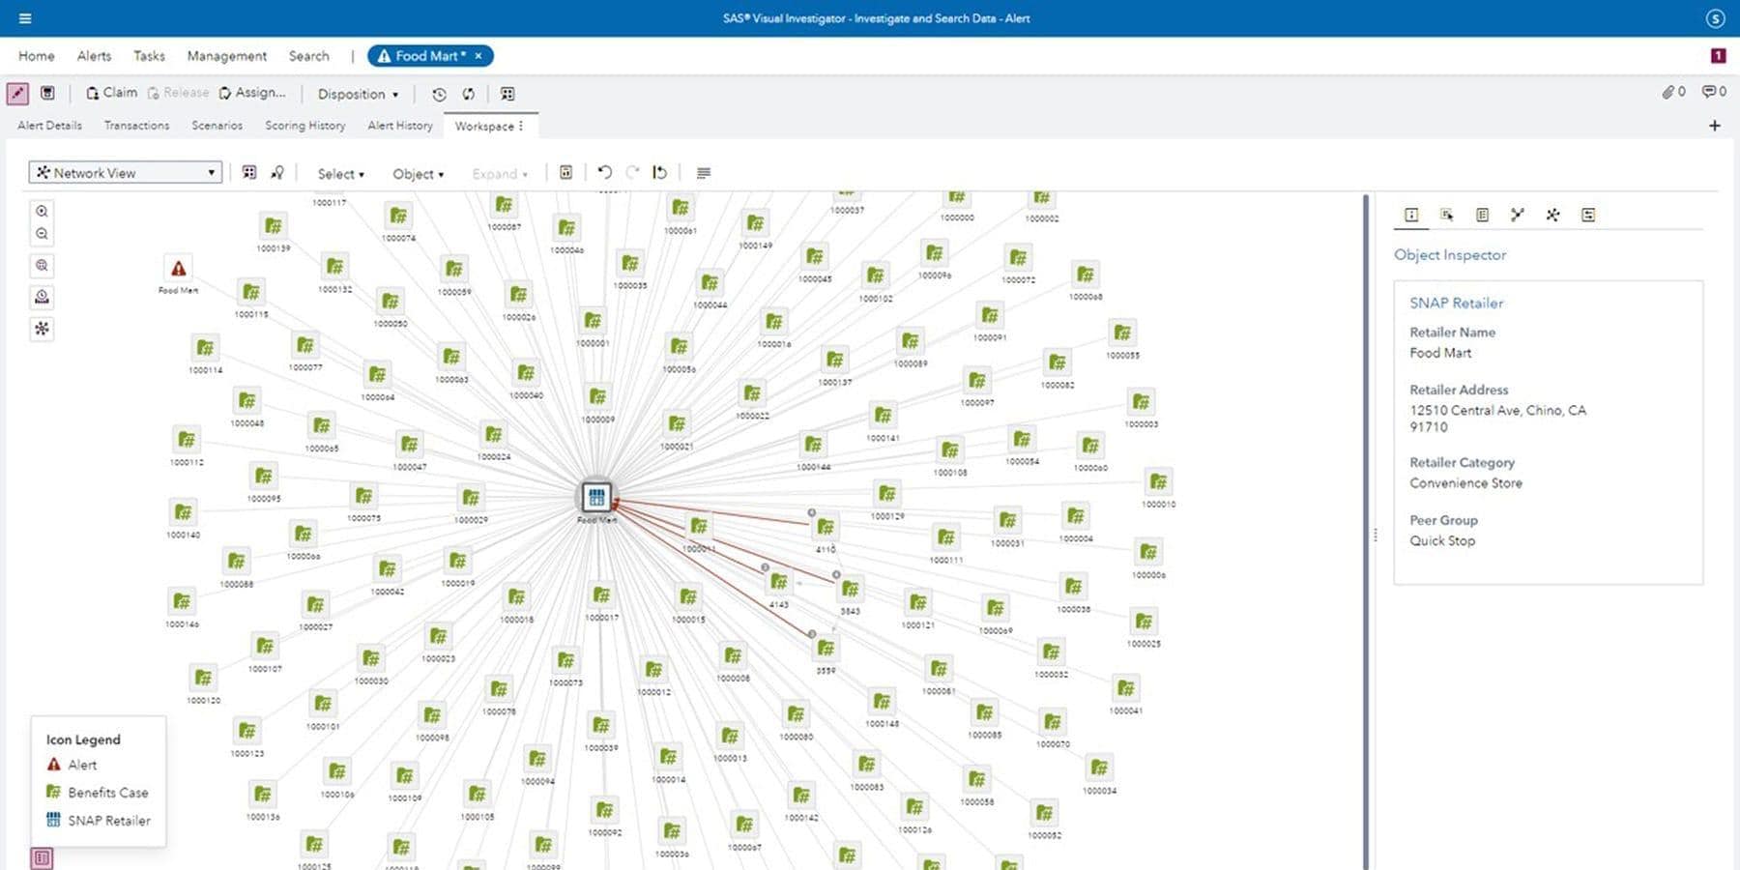The height and width of the screenshot is (870, 1740).
Task: Go to Home menu
Action: point(37,56)
